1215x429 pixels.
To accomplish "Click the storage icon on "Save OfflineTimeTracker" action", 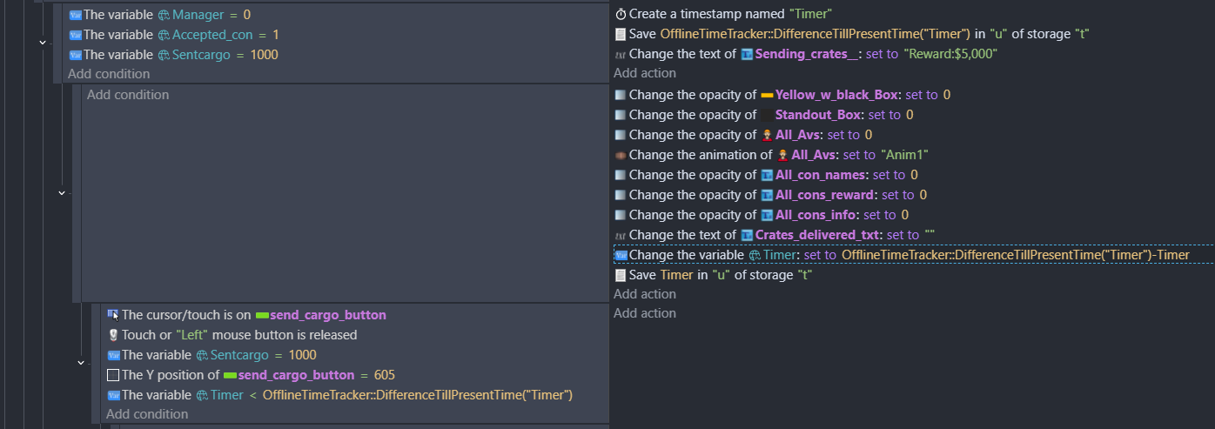I will 621,34.
